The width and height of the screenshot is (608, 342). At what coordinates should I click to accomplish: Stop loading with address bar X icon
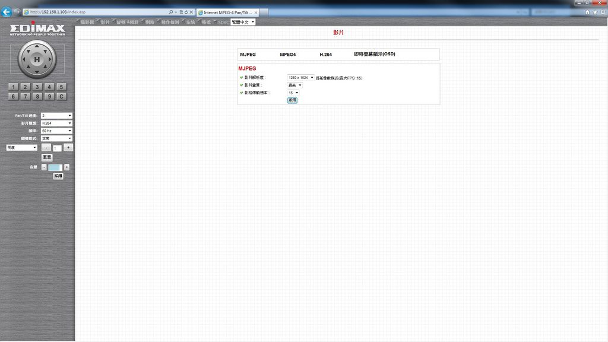tap(191, 12)
